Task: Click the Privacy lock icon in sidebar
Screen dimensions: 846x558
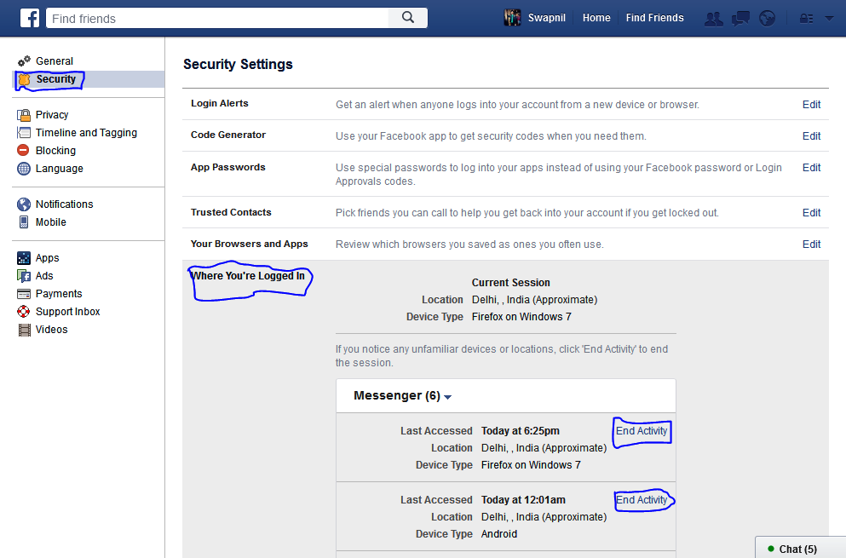Action: pos(24,115)
